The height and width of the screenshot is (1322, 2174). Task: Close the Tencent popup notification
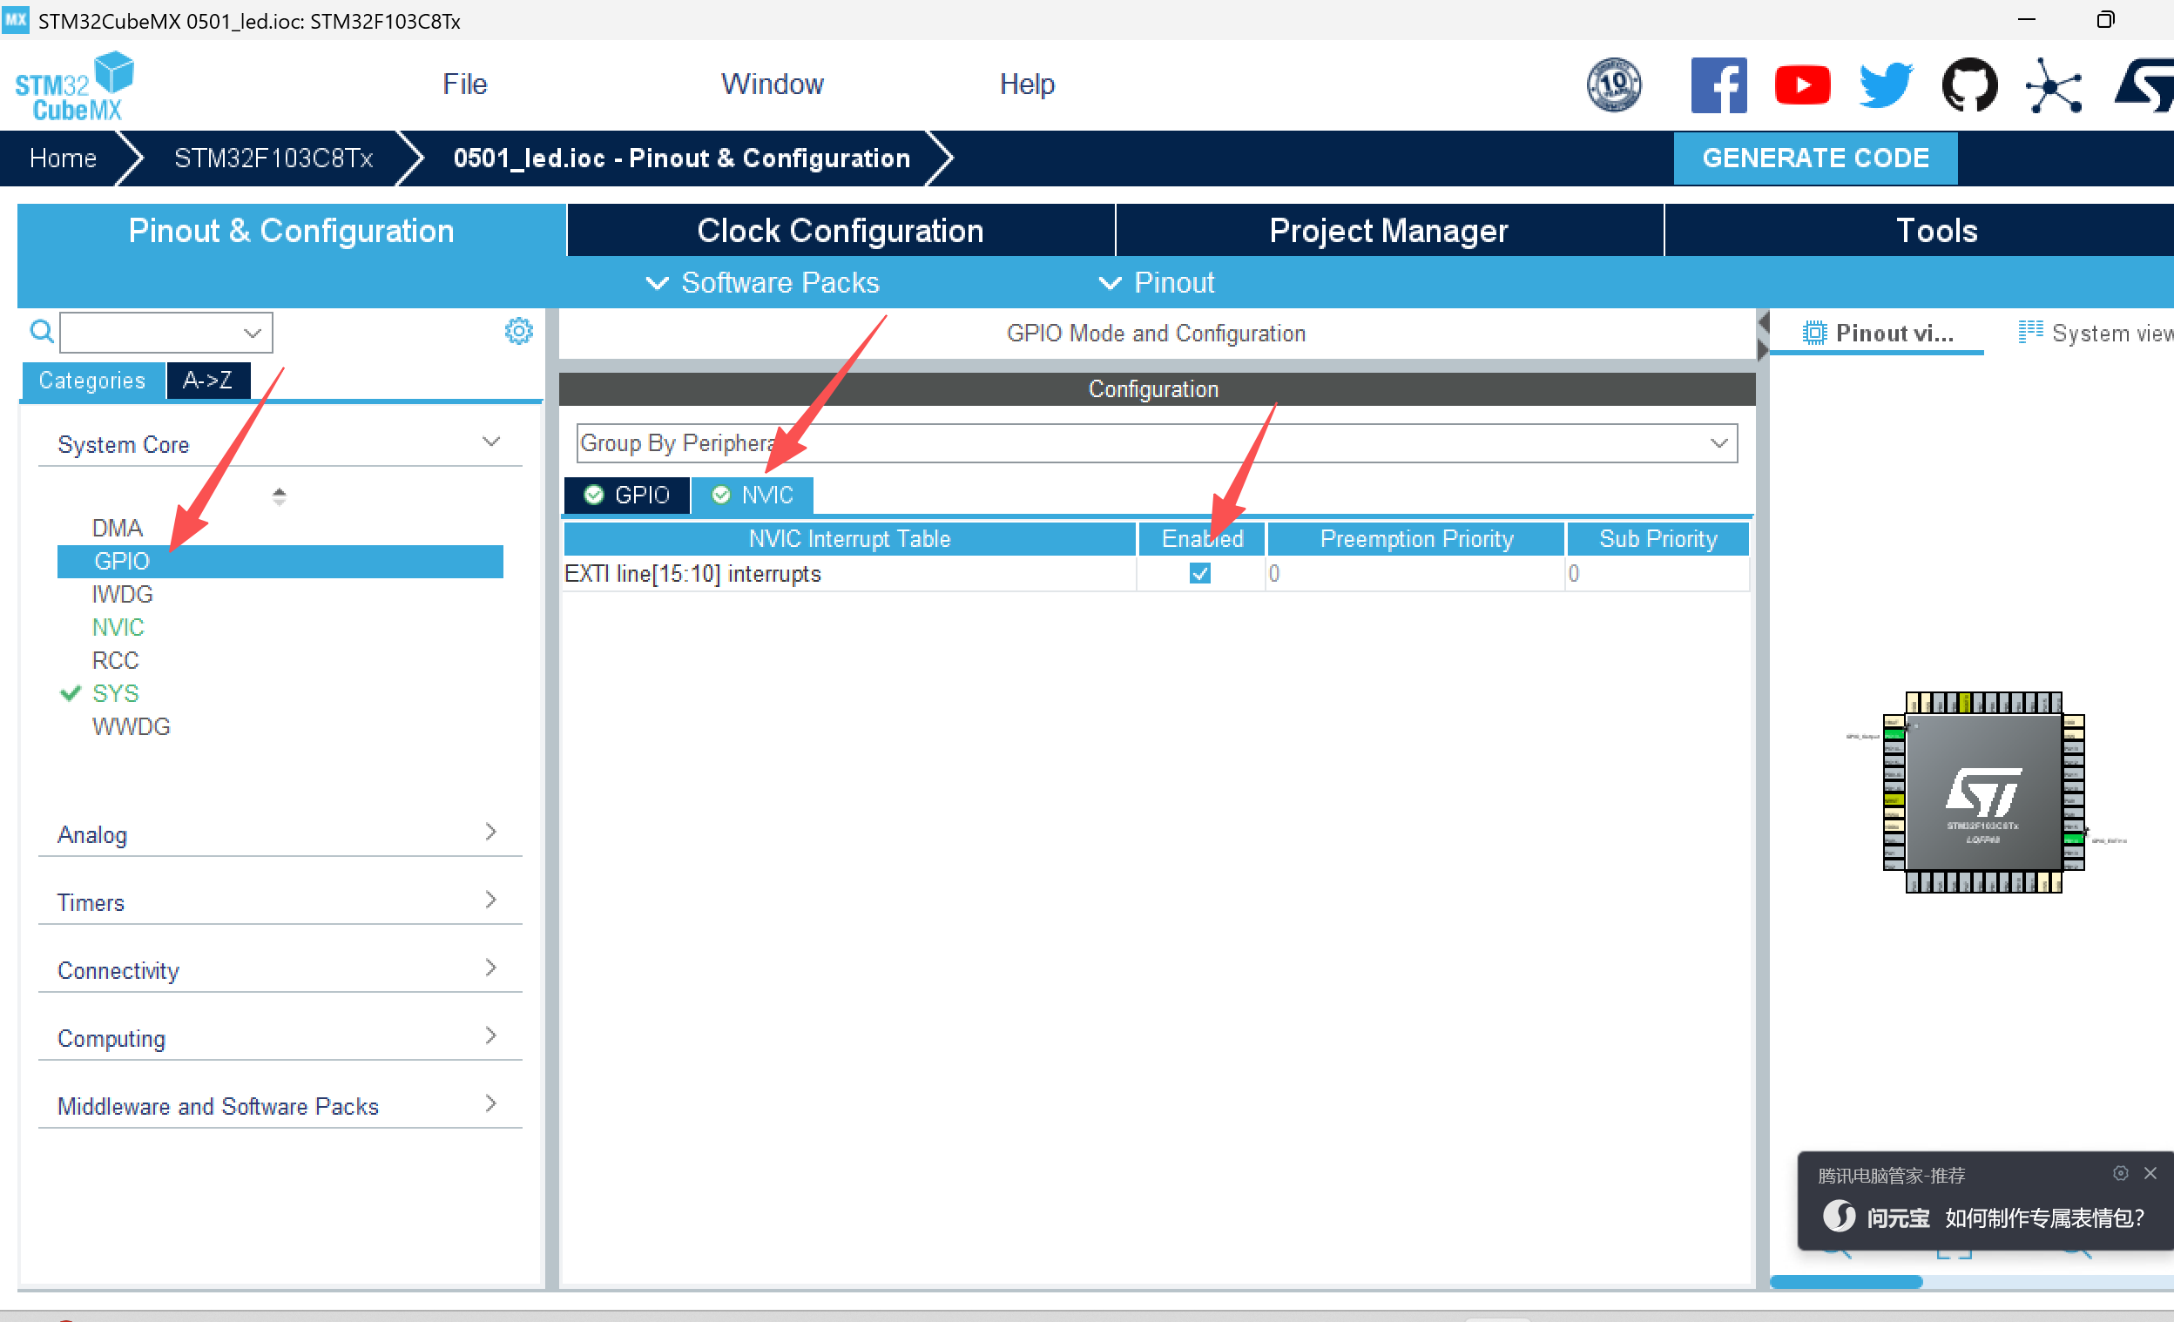(x=2150, y=1173)
